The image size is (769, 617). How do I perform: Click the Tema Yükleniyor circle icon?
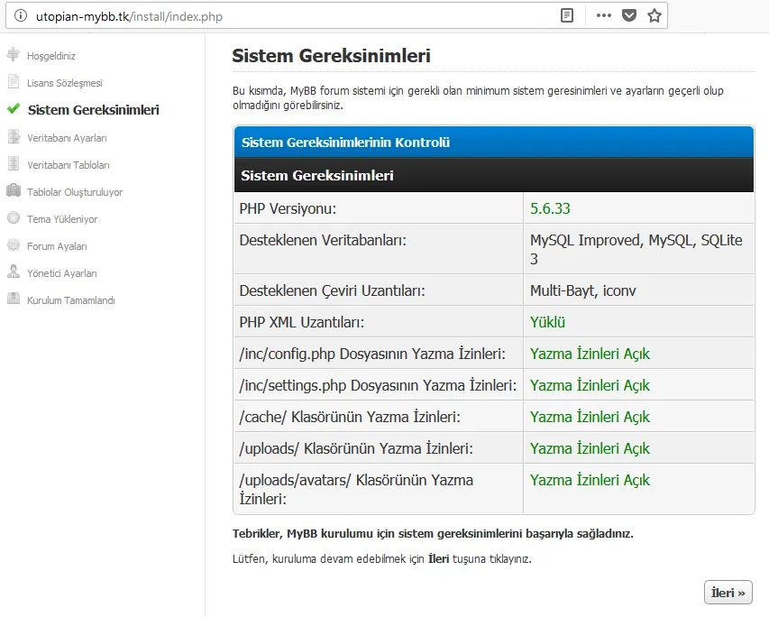[14, 218]
